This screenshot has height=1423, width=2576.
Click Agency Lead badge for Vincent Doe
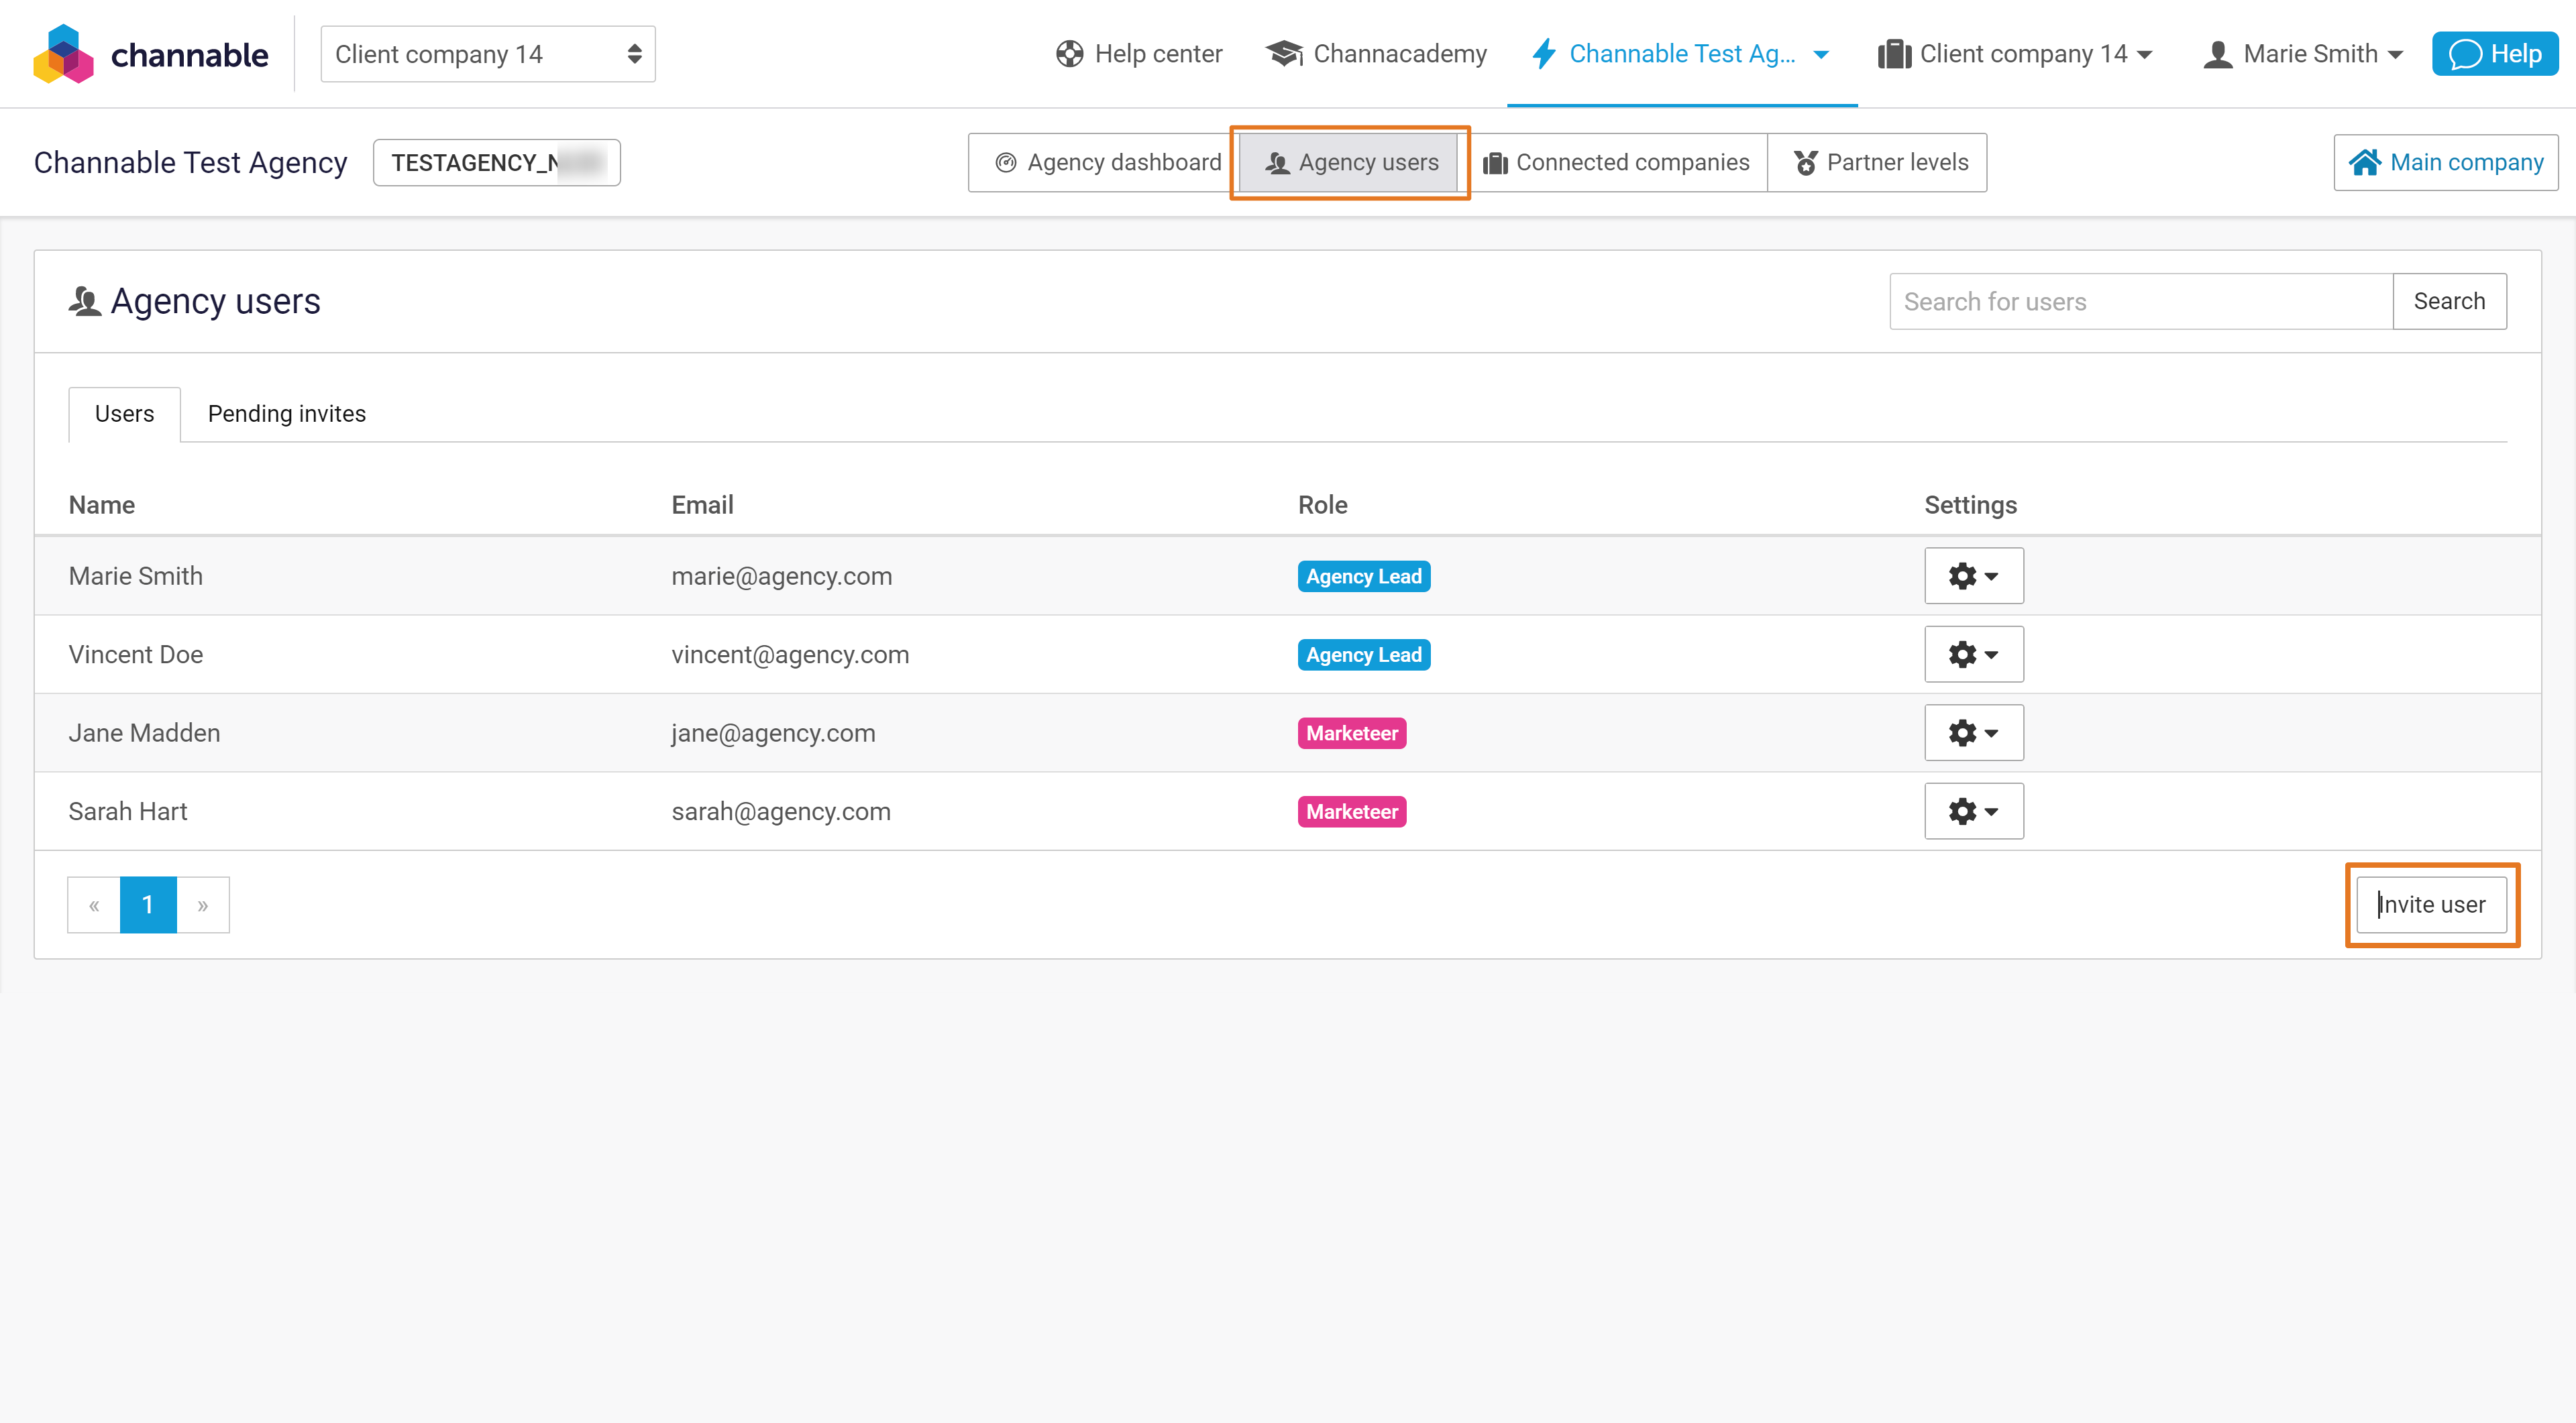tap(1364, 654)
